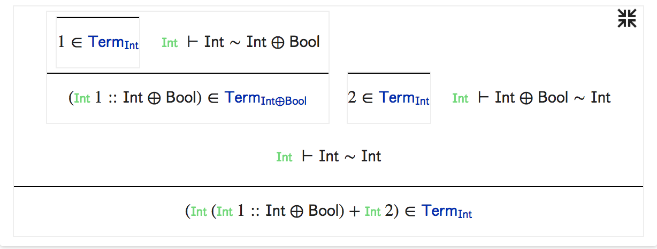Click green Int evidence before 'Int ⊕ Bool ~ Int'
Screen dimensions: 657x249
pyautogui.click(x=460, y=99)
